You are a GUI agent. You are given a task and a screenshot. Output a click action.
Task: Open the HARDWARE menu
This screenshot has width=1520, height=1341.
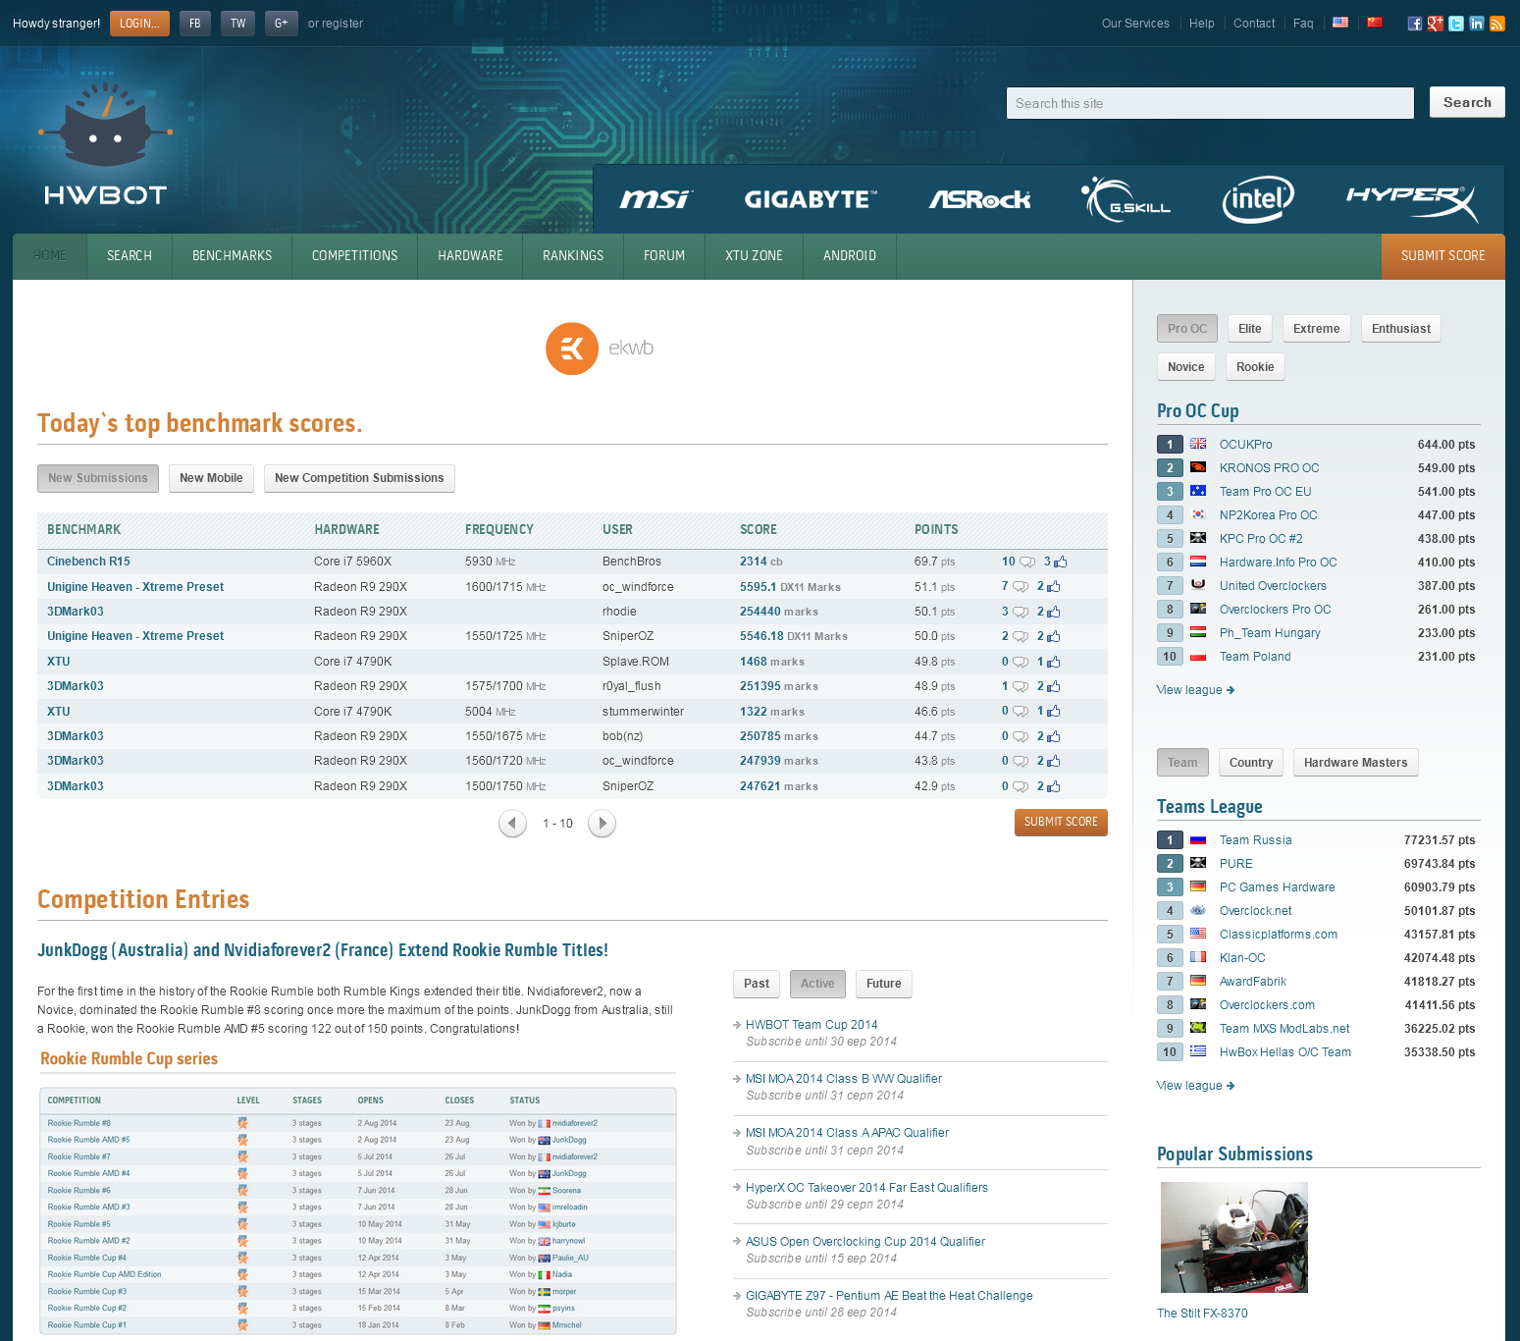[470, 256]
